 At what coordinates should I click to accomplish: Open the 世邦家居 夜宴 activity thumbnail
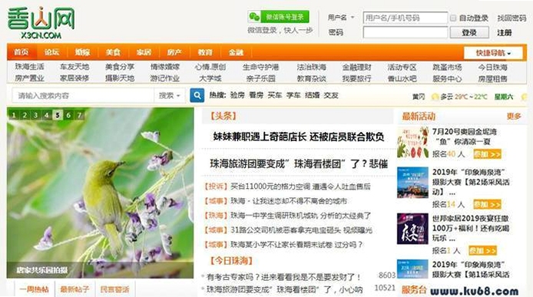coord(412,229)
